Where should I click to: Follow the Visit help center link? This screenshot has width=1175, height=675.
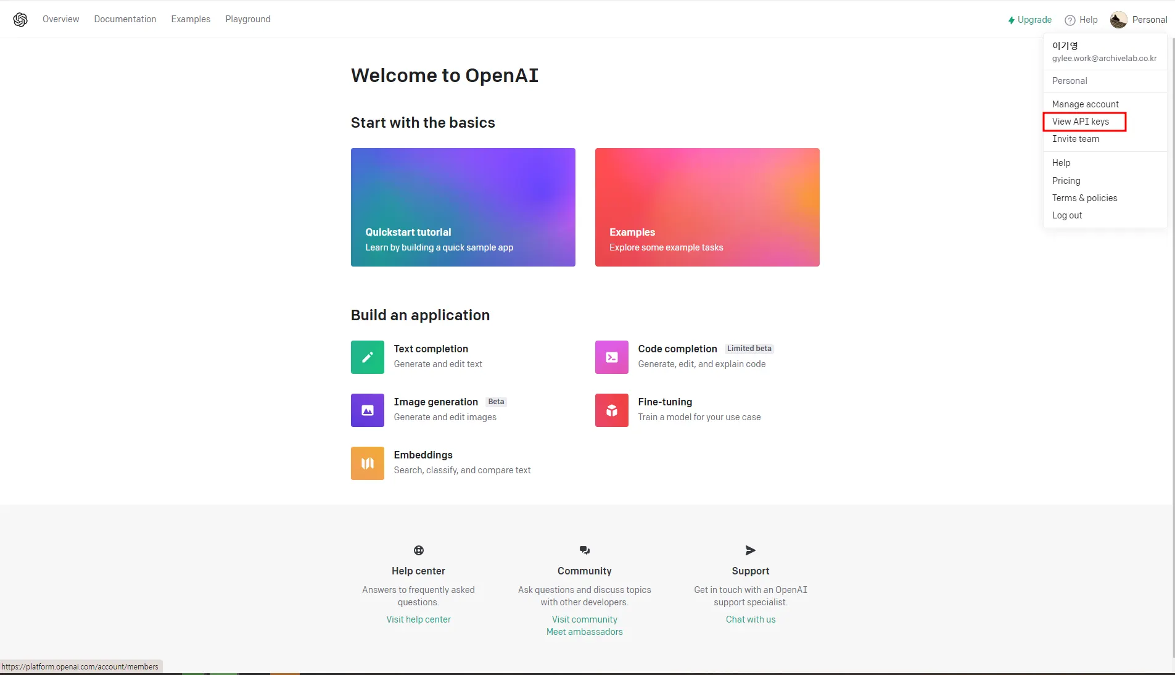pos(419,619)
